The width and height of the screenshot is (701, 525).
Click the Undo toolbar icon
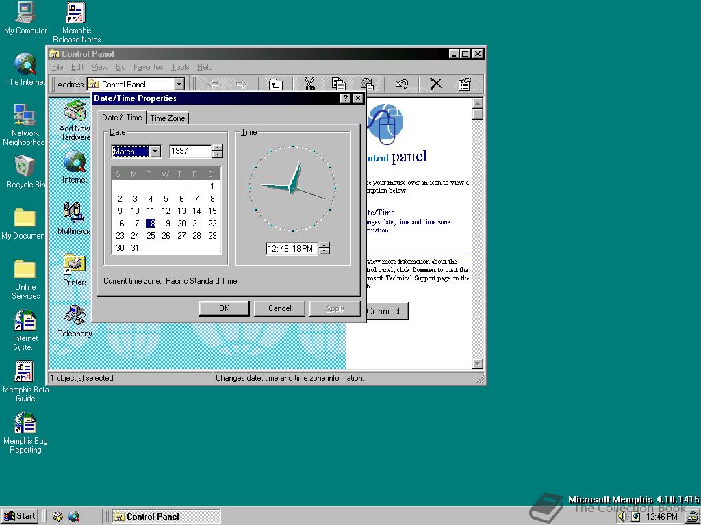(401, 84)
